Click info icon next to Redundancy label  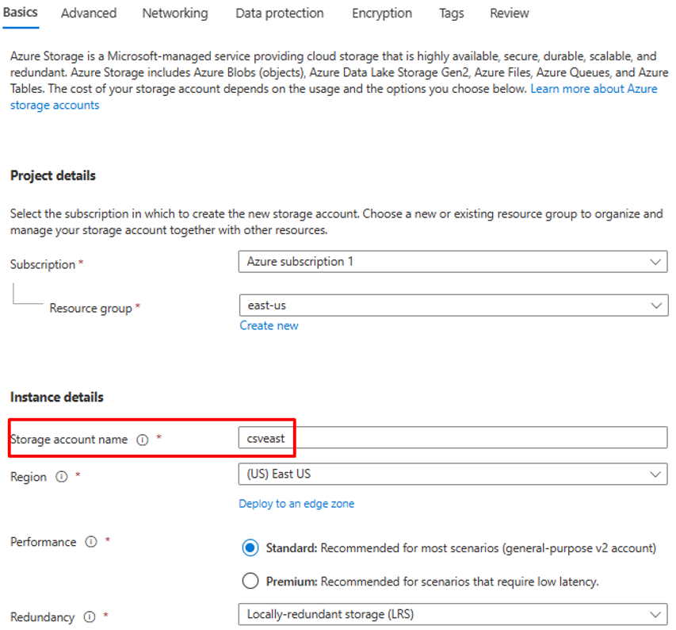90,617
